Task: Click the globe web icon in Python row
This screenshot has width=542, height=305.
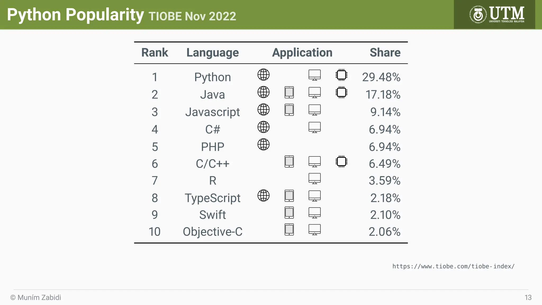Action: (x=264, y=75)
